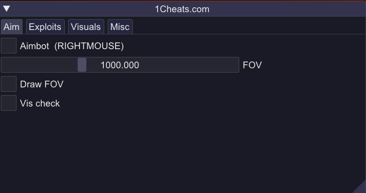Image resolution: width=366 pixels, height=193 pixels.
Task: Collapse the 1Cheats.com window with the triangle
Action: pos(7,8)
